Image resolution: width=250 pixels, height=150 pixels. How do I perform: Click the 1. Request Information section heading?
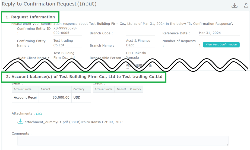tap(30, 17)
